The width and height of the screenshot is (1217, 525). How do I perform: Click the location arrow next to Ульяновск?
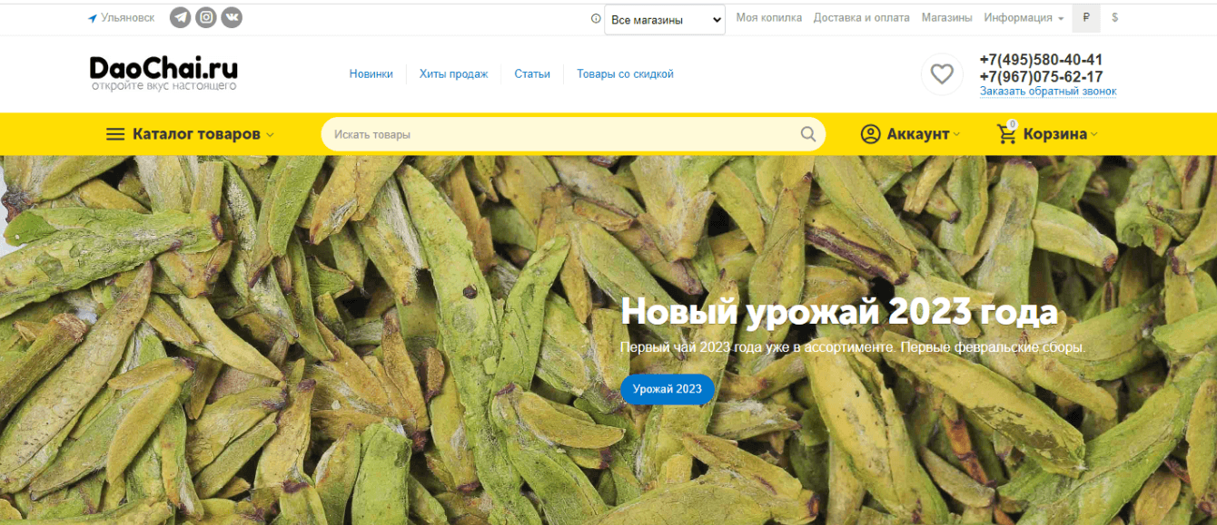point(93,18)
